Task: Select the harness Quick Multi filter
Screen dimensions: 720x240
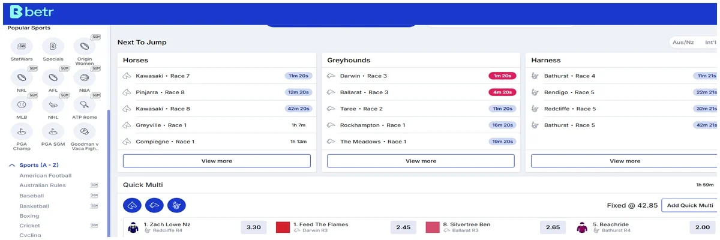Action: 176,205
